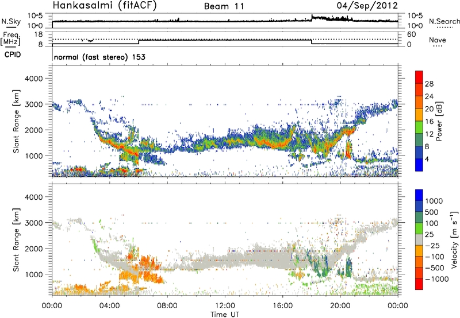The width and height of the screenshot is (460, 318).
Task: Click the 'N.Sky' legend label
Action: pyautogui.click(x=11, y=21)
